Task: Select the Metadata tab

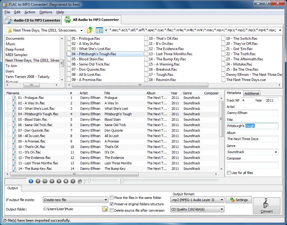Action: pyautogui.click(x=234, y=93)
